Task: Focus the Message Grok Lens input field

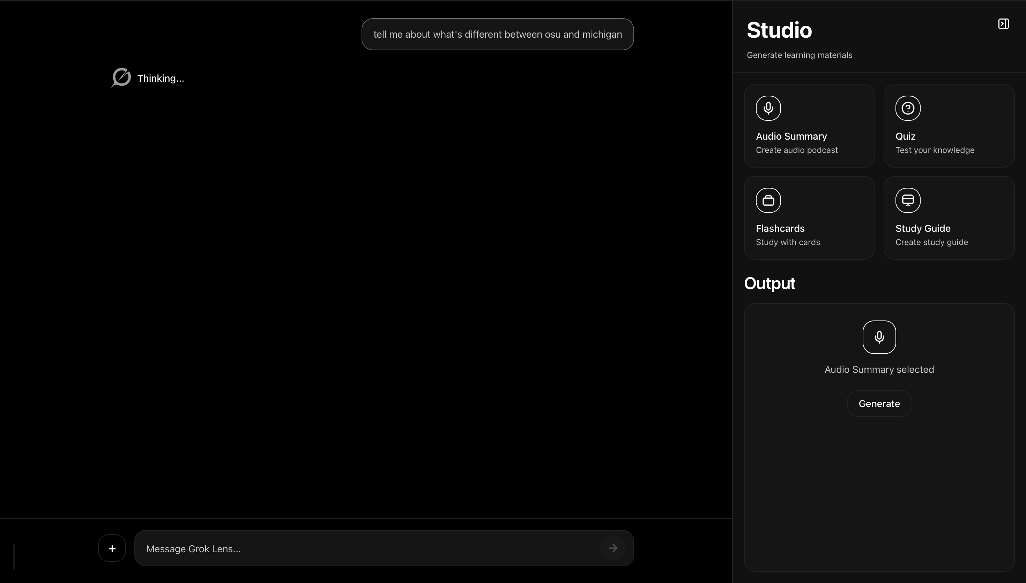Action: tap(368, 548)
